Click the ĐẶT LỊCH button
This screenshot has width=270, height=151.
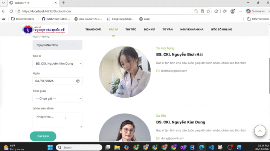click(43, 136)
